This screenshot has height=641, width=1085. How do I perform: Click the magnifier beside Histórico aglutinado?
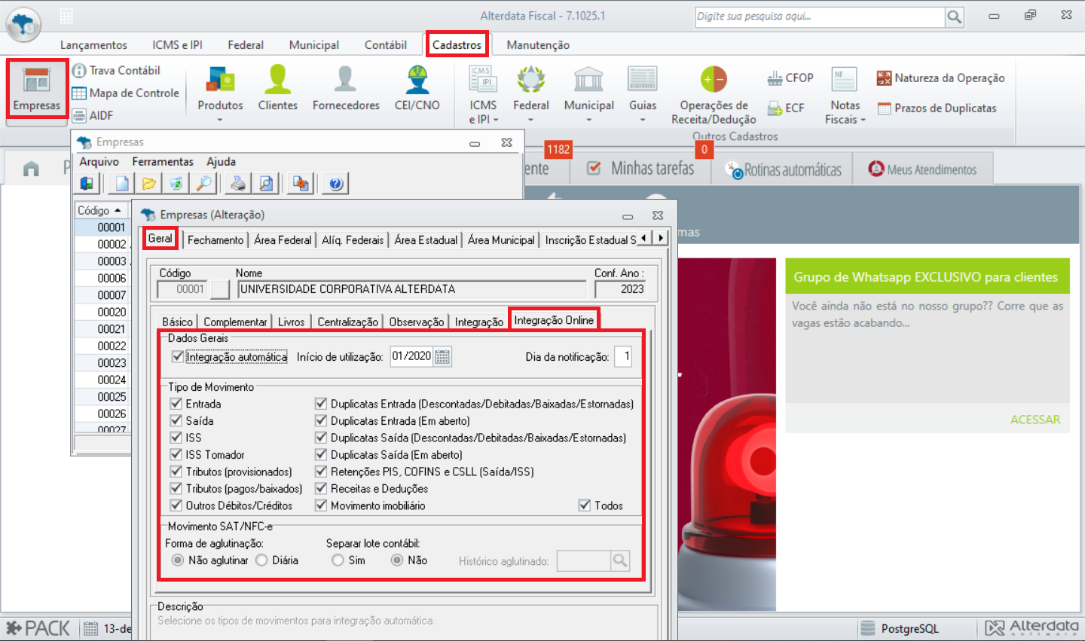(x=619, y=560)
